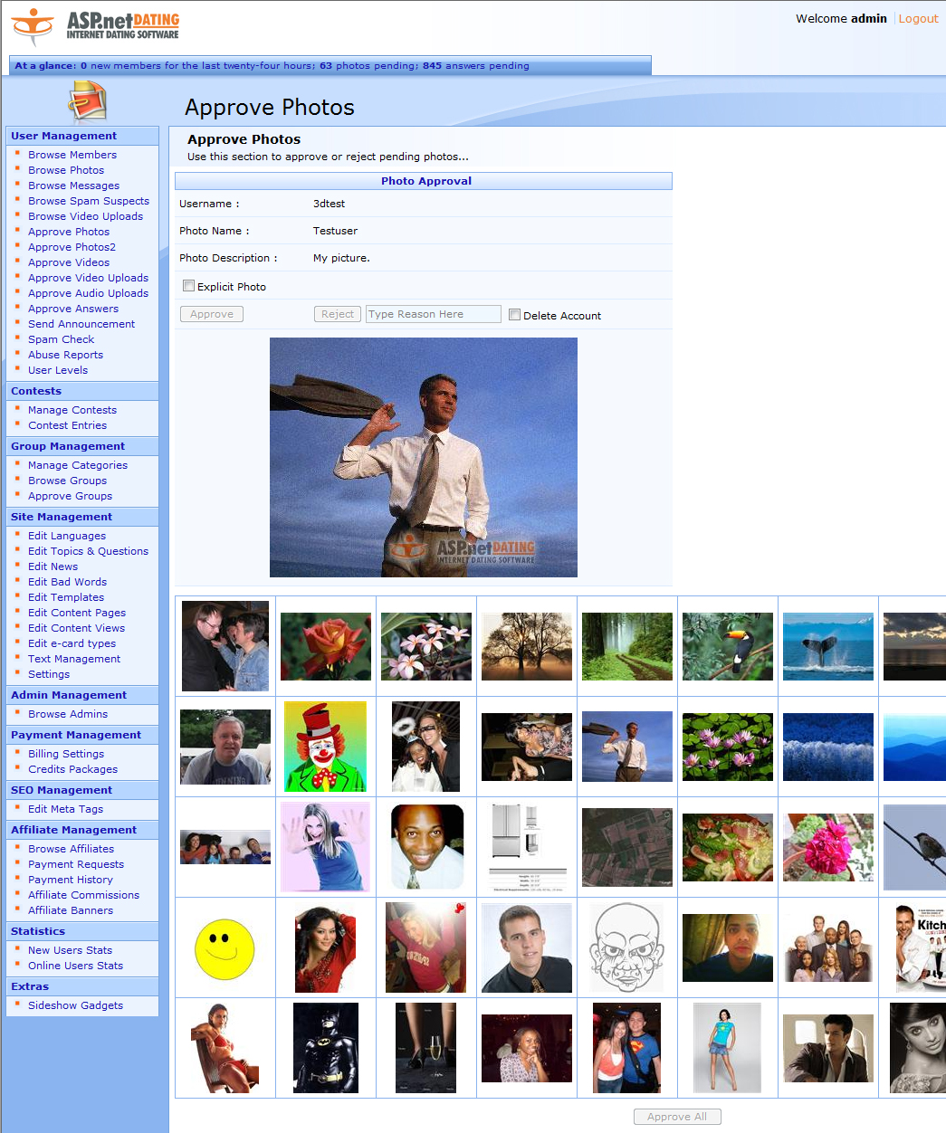Image resolution: width=946 pixels, height=1133 pixels.
Task: Click the Reject button
Action: pyautogui.click(x=337, y=314)
